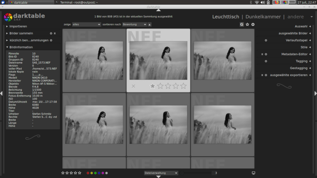Open the Dateiverwaltung layout dropdown
The width and height of the screenshot is (317, 178).
[x=161, y=173]
